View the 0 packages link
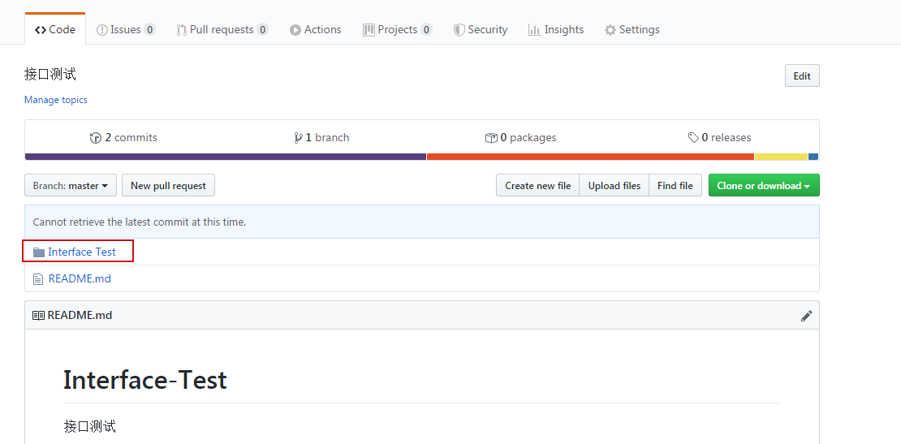The width and height of the screenshot is (901, 444). tap(520, 138)
